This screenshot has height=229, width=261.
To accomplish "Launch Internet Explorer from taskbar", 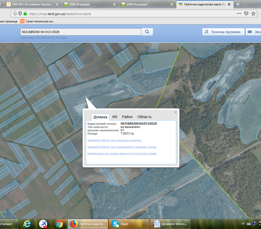I will coord(27,224).
